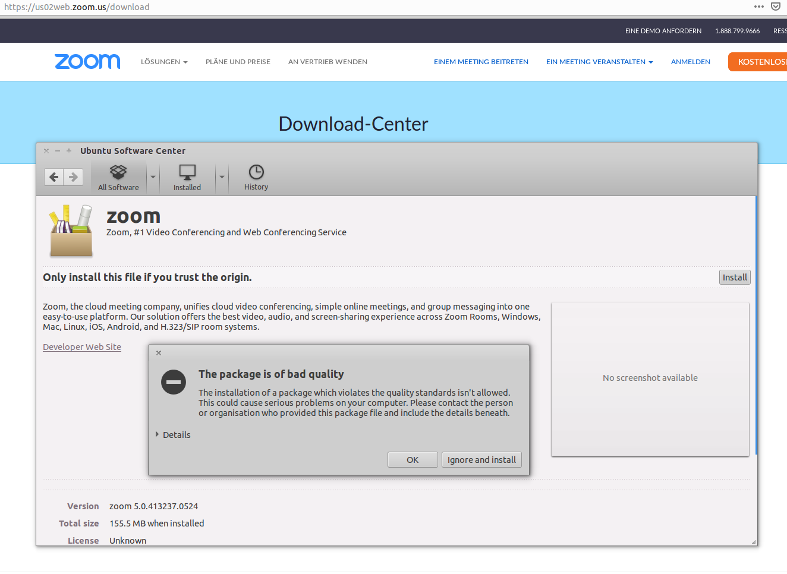Open the EIN MEETING VERANSTALTEN dropdown
Viewport: 787px width, 574px height.
point(599,61)
